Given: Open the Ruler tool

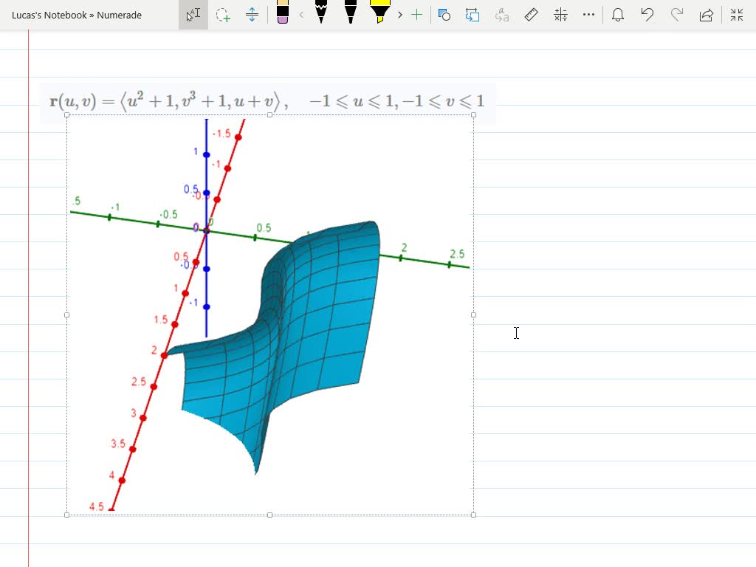Looking at the screenshot, I should [x=531, y=15].
